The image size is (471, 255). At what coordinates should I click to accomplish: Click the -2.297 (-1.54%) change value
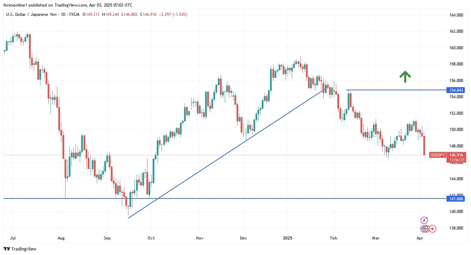[173, 14]
